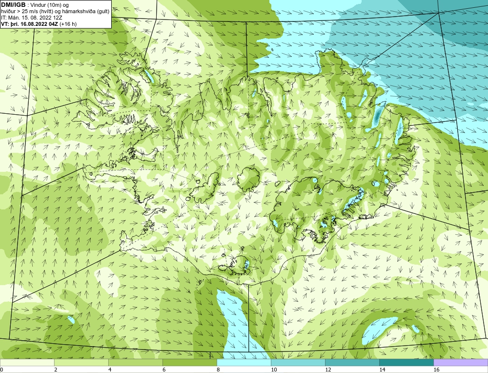Click the 10–12 m/s turquoise swatch

point(298,362)
